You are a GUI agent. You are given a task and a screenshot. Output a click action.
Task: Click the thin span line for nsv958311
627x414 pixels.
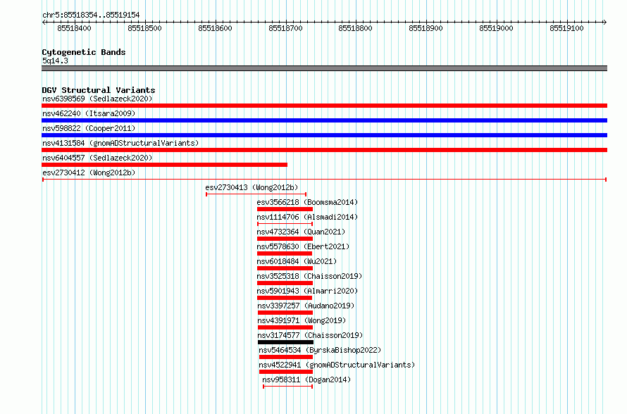pyautogui.click(x=287, y=387)
